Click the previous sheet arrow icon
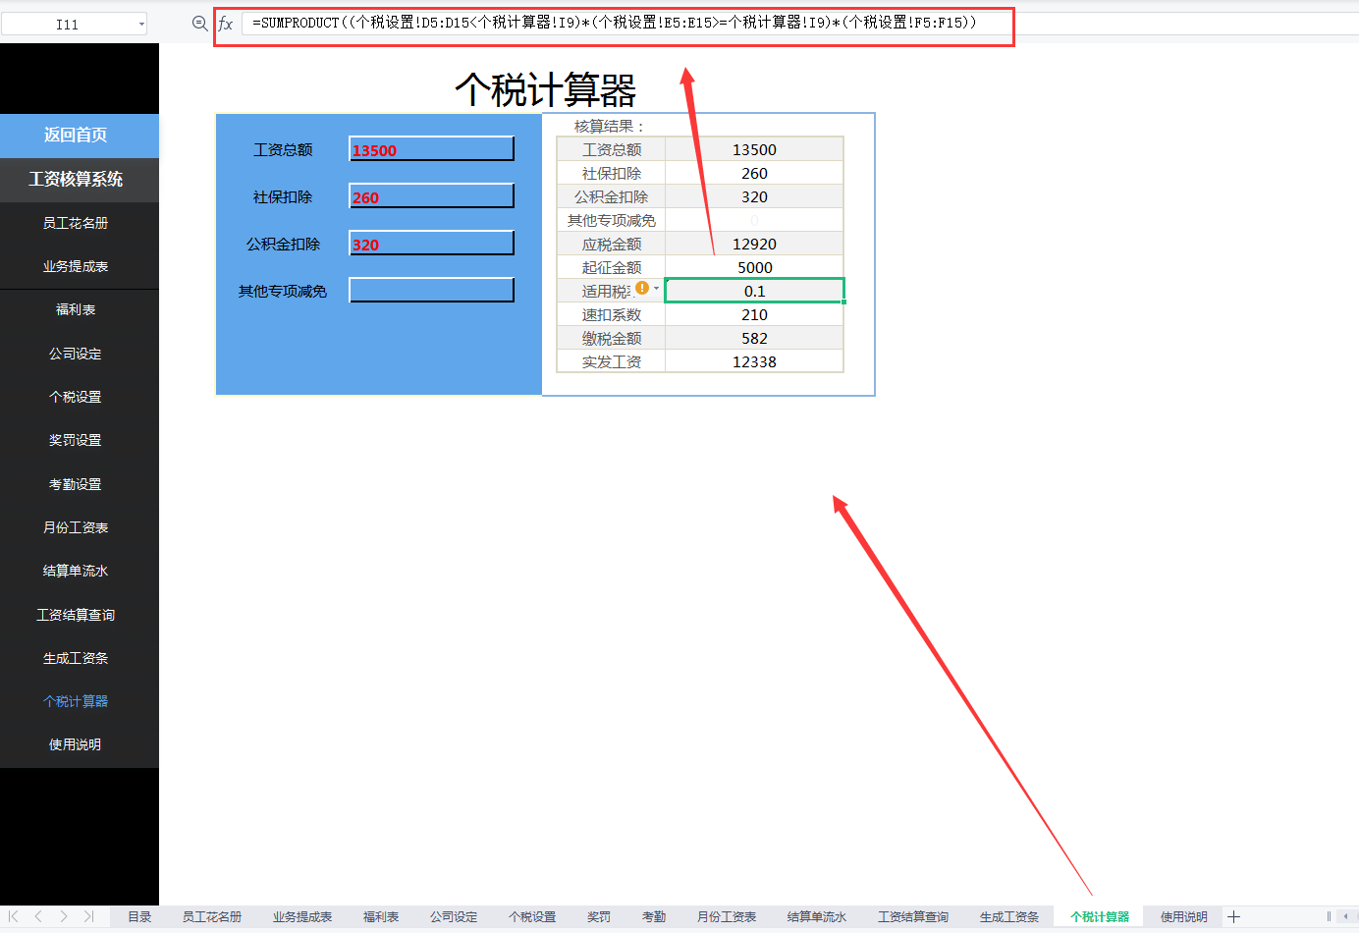1359x933 pixels. [35, 916]
